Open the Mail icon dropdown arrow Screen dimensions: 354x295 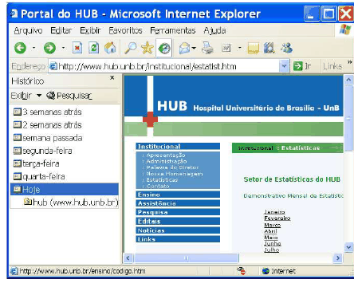click(194, 48)
